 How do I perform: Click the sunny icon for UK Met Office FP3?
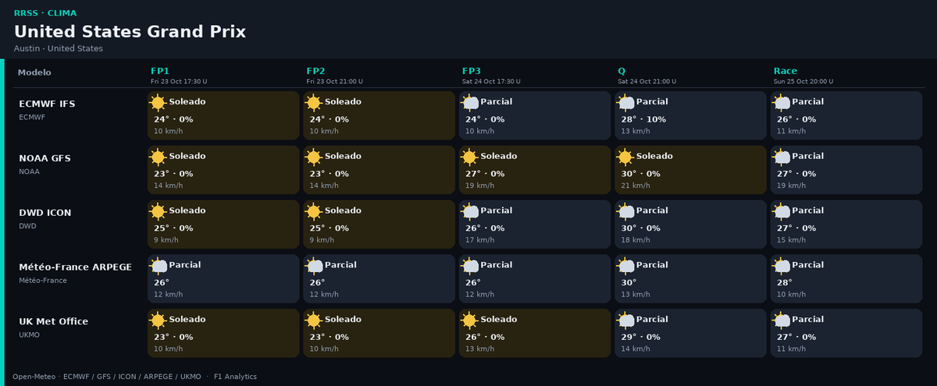(x=469, y=320)
